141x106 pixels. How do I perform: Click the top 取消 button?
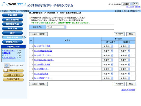pos(131,34)
